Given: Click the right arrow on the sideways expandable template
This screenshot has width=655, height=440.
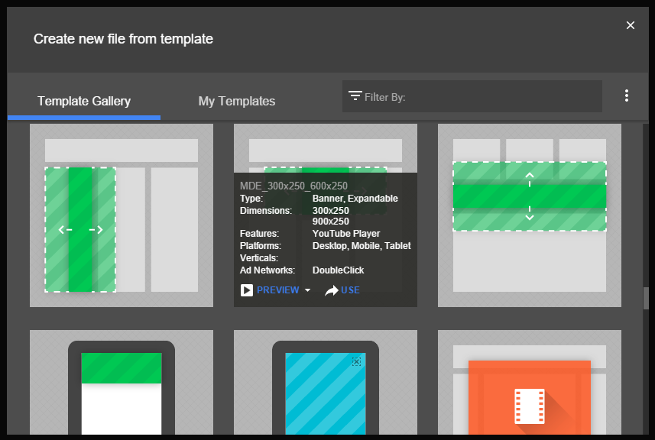Looking at the screenshot, I should tap(96, 229).
